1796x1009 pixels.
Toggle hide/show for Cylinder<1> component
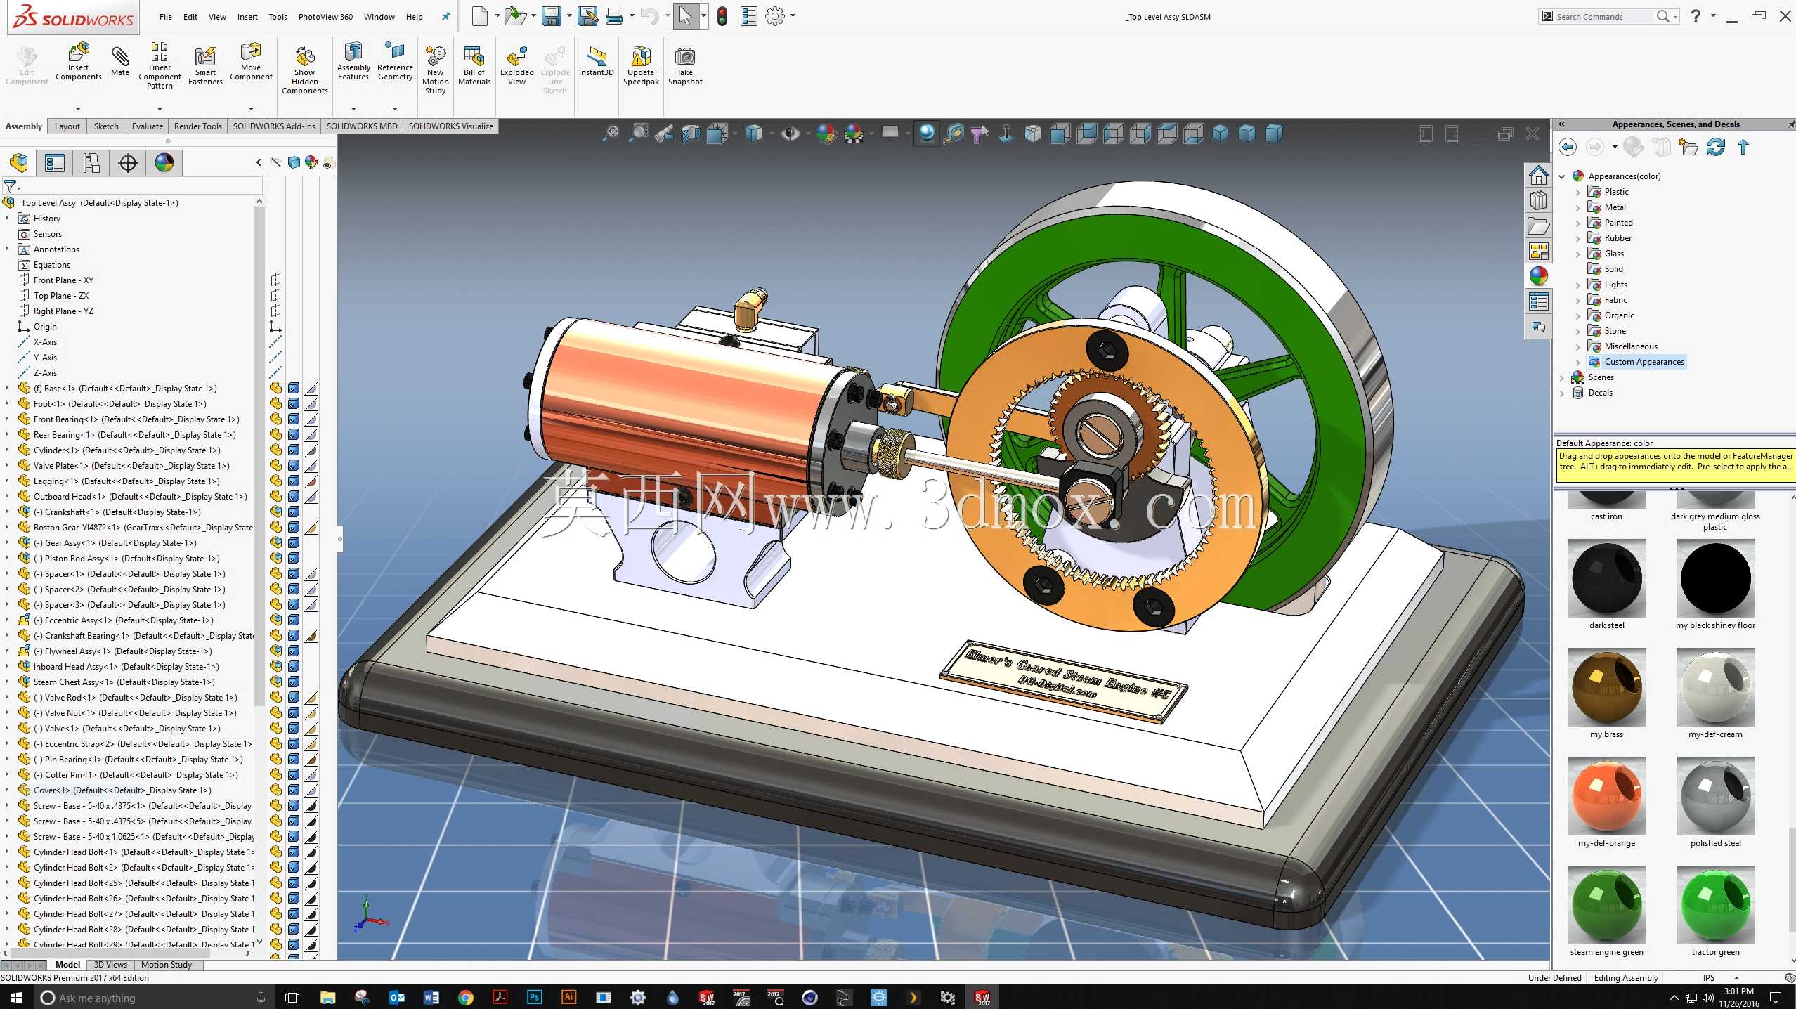[x=276, y=450]
